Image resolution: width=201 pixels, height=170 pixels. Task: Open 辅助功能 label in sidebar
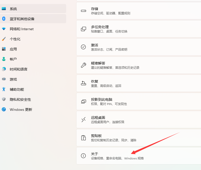[x=17, y=89]
